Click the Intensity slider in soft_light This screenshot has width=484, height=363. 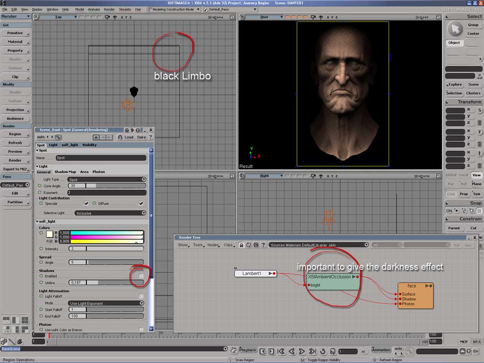(x=106, y=249)
